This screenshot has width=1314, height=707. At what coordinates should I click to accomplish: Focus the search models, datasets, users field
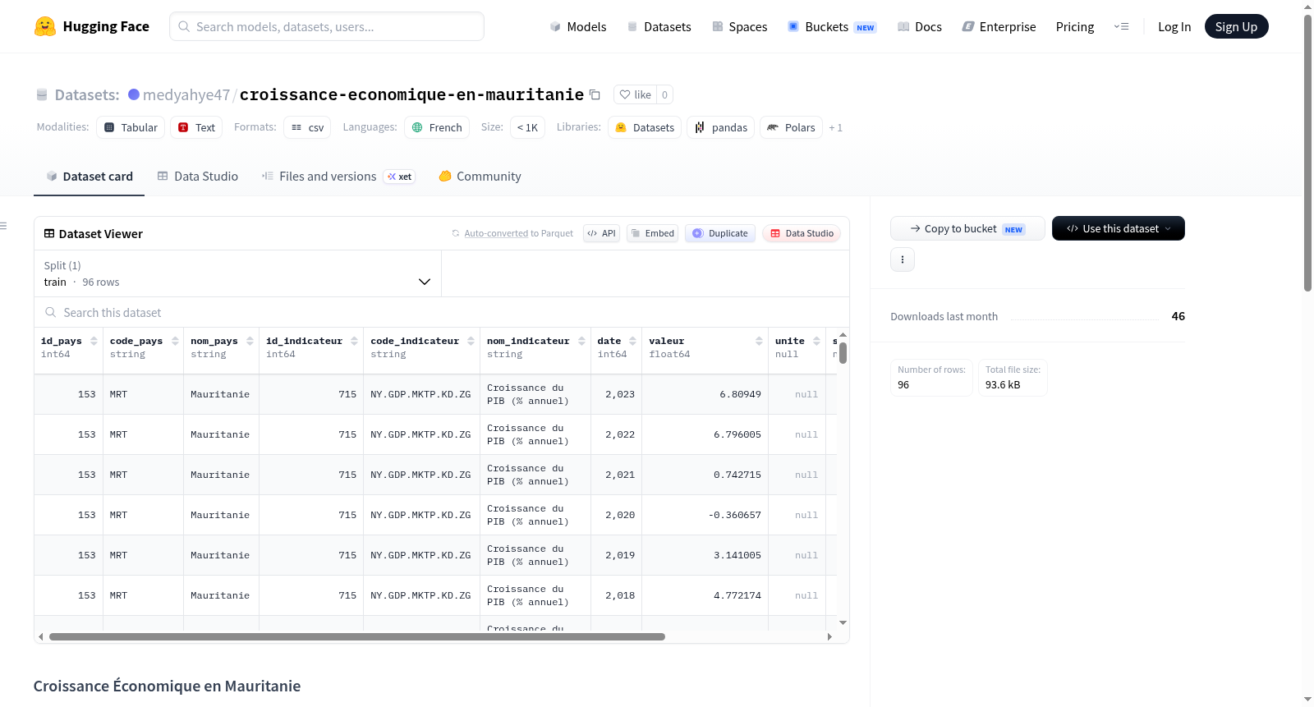click(x=327, y=26)
